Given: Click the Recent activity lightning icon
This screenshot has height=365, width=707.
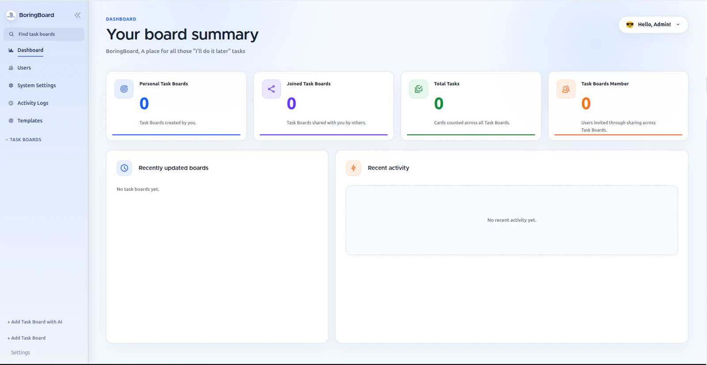Looking at the screenshot, I should pyautogui.click(x=353, y=168).
